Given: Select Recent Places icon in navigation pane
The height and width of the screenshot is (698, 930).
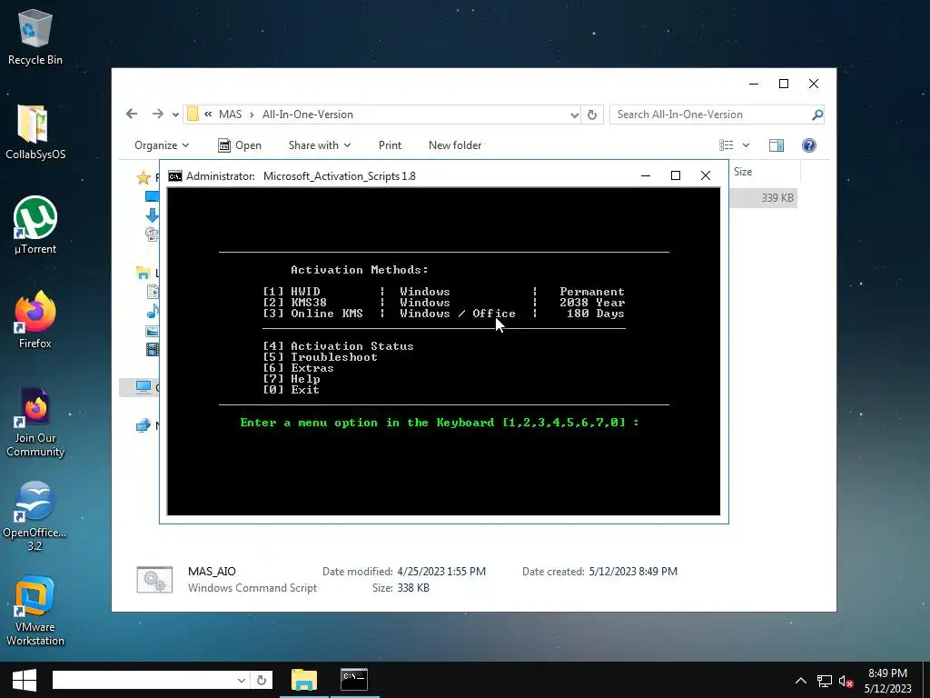Looking at the screenshot, I should (x=152, y=234).
